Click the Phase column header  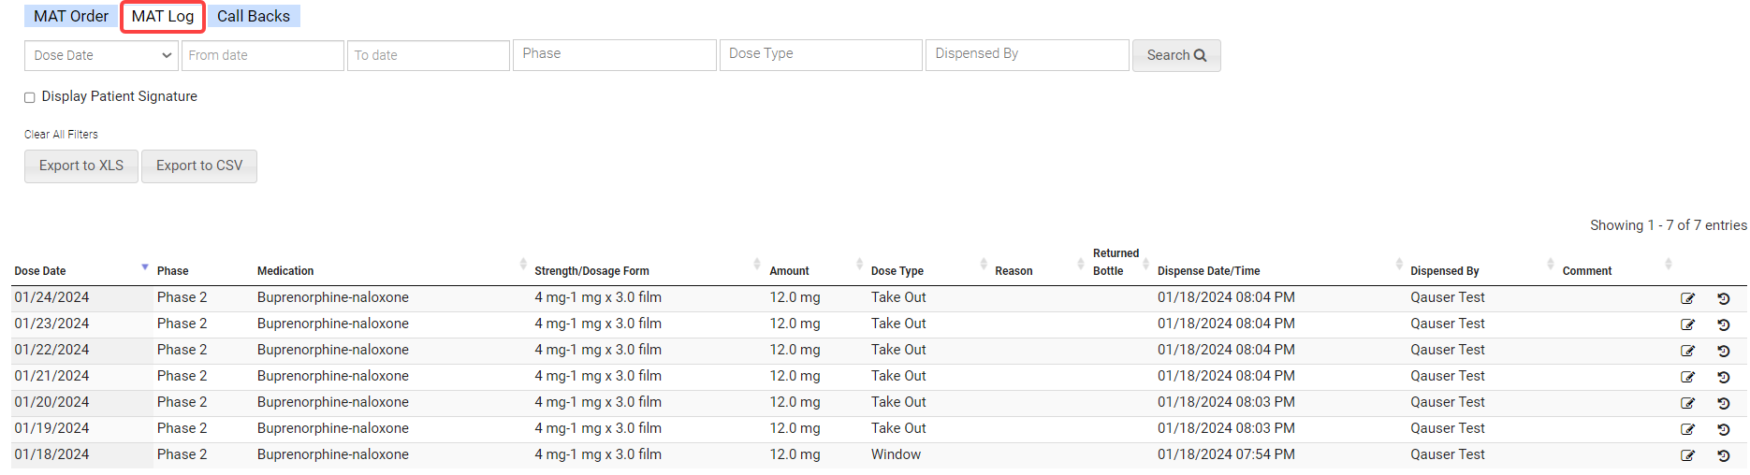click(x=173, y=271)
